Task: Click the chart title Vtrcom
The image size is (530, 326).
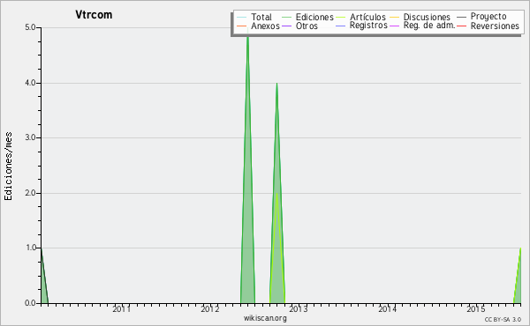Action: [x=94, y=15]
